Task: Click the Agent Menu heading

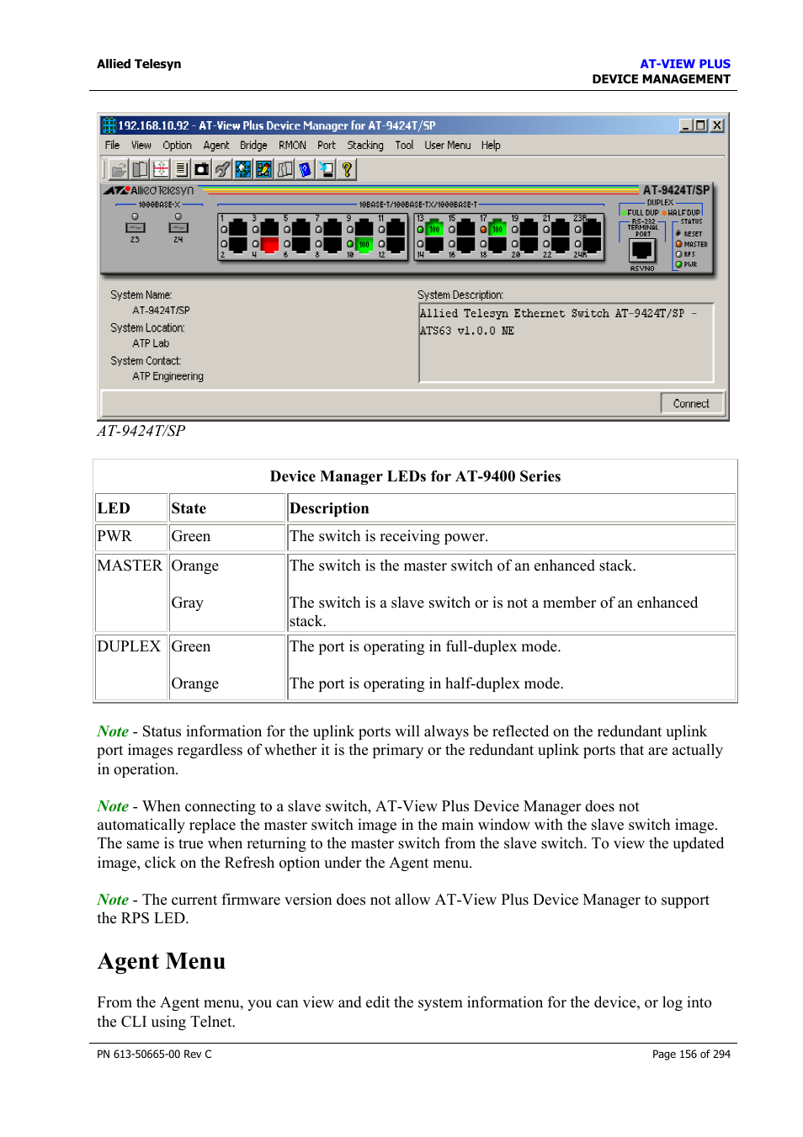Action: [161, 961]
